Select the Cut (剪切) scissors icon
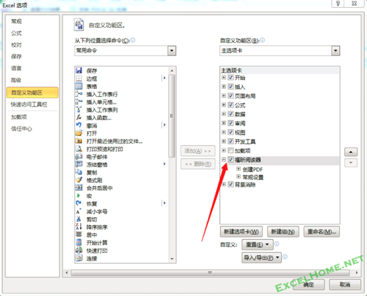The image size is (367, 296). [79, 219]
